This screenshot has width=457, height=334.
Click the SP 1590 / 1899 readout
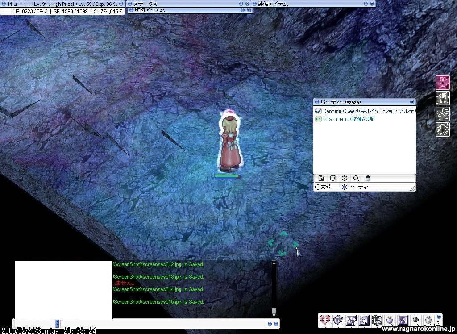point(71,11)
